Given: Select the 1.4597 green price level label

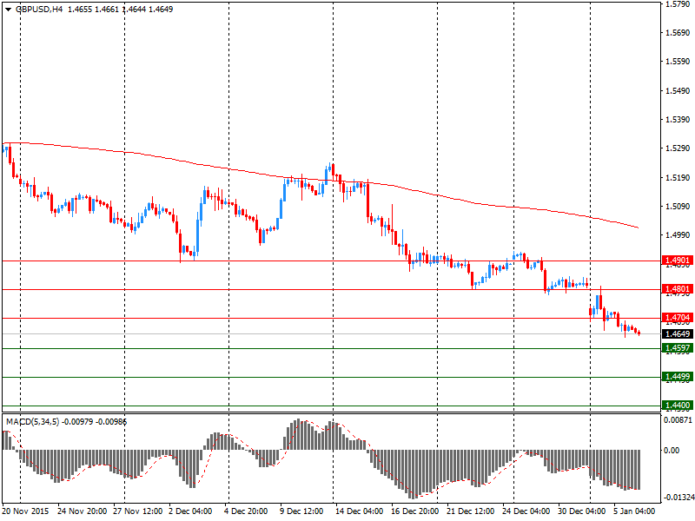Looking at the screenshot, I should [x=678, y=348].
